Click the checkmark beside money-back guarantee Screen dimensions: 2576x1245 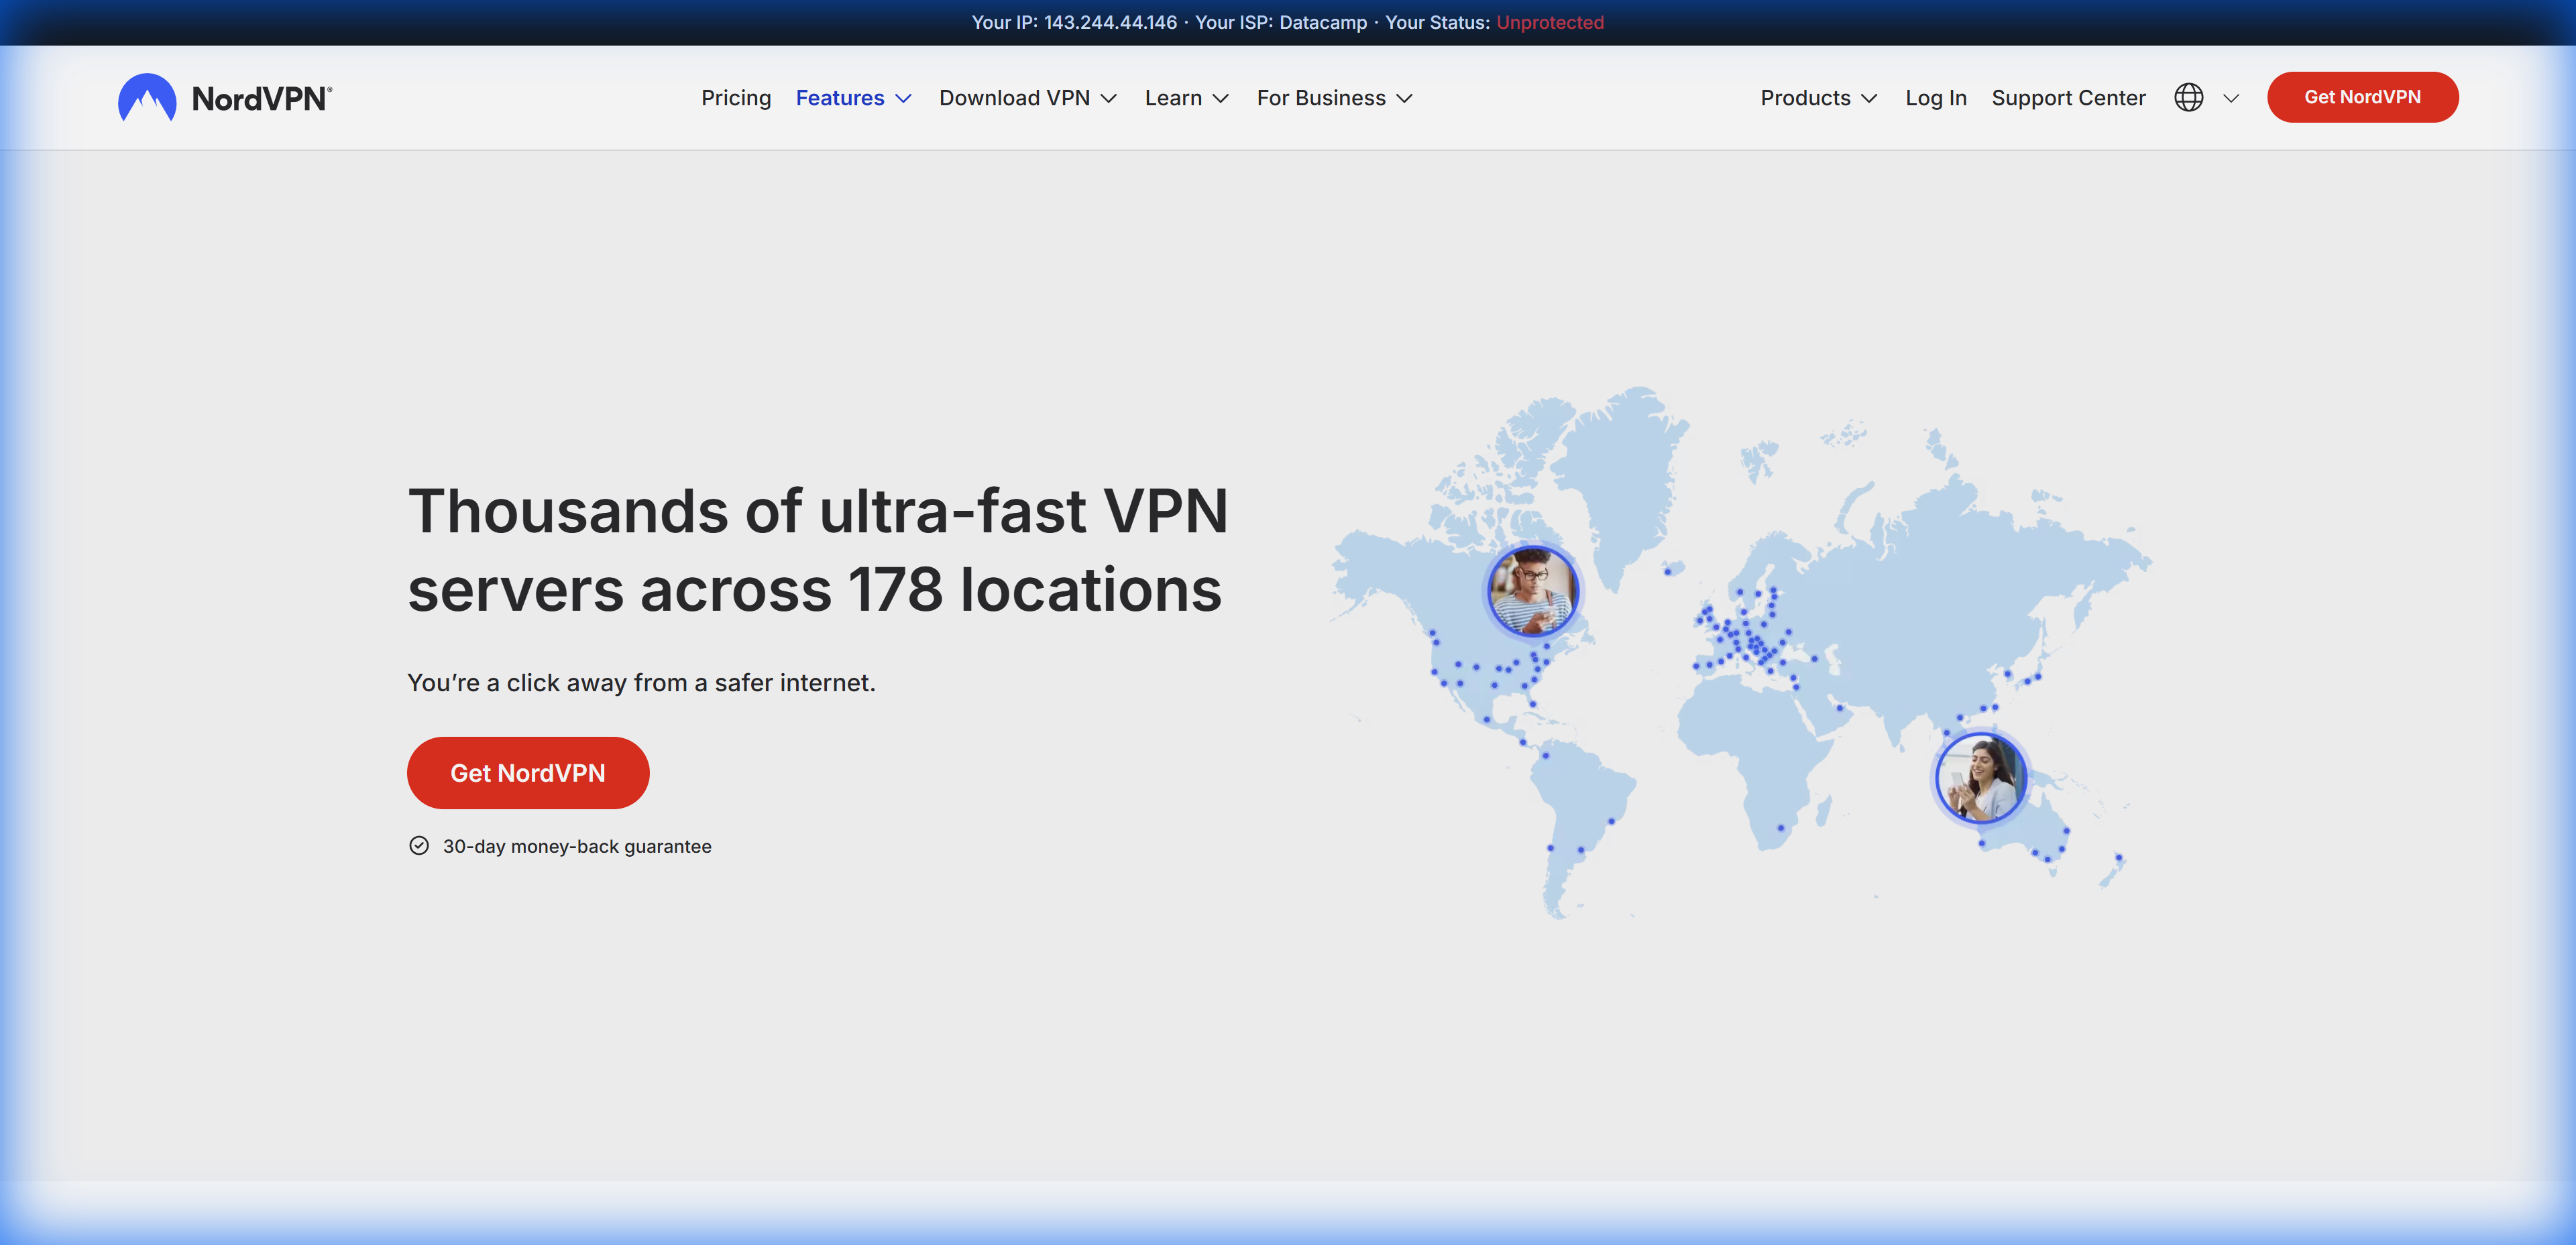point(419,845)
